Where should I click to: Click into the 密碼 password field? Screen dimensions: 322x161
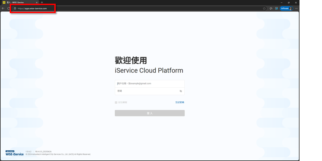(x=146, y=91)
